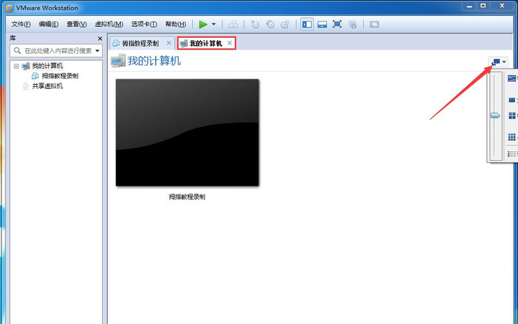Click the console view icon at toolbar end
Image resolution: width=518 pixels, height=324 pixels.
click(x=374, y=24)
